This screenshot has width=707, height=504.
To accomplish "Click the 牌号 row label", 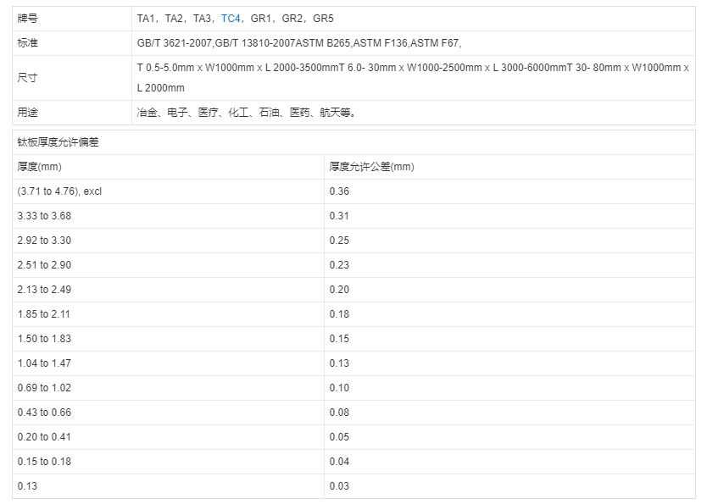I will tap(28, 18).
